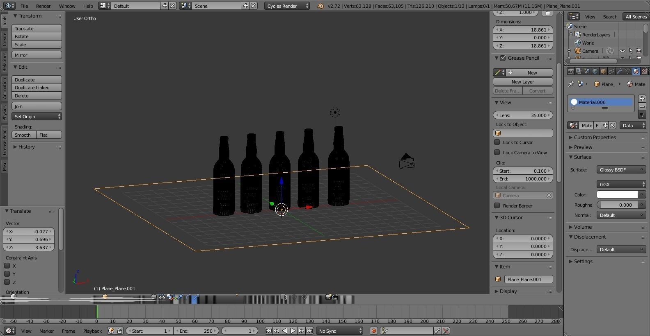The height and width of the screenshot is (336, 650).
Task: Click Smooth shading button
Action: tap(24, 135)
